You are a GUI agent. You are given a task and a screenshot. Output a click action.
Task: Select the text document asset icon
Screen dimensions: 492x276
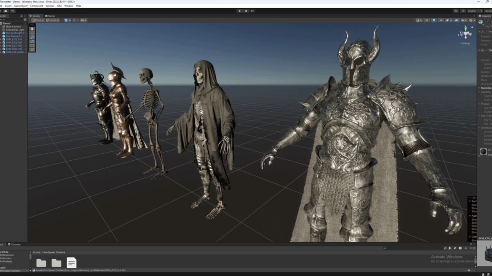(x=71, y=263)
